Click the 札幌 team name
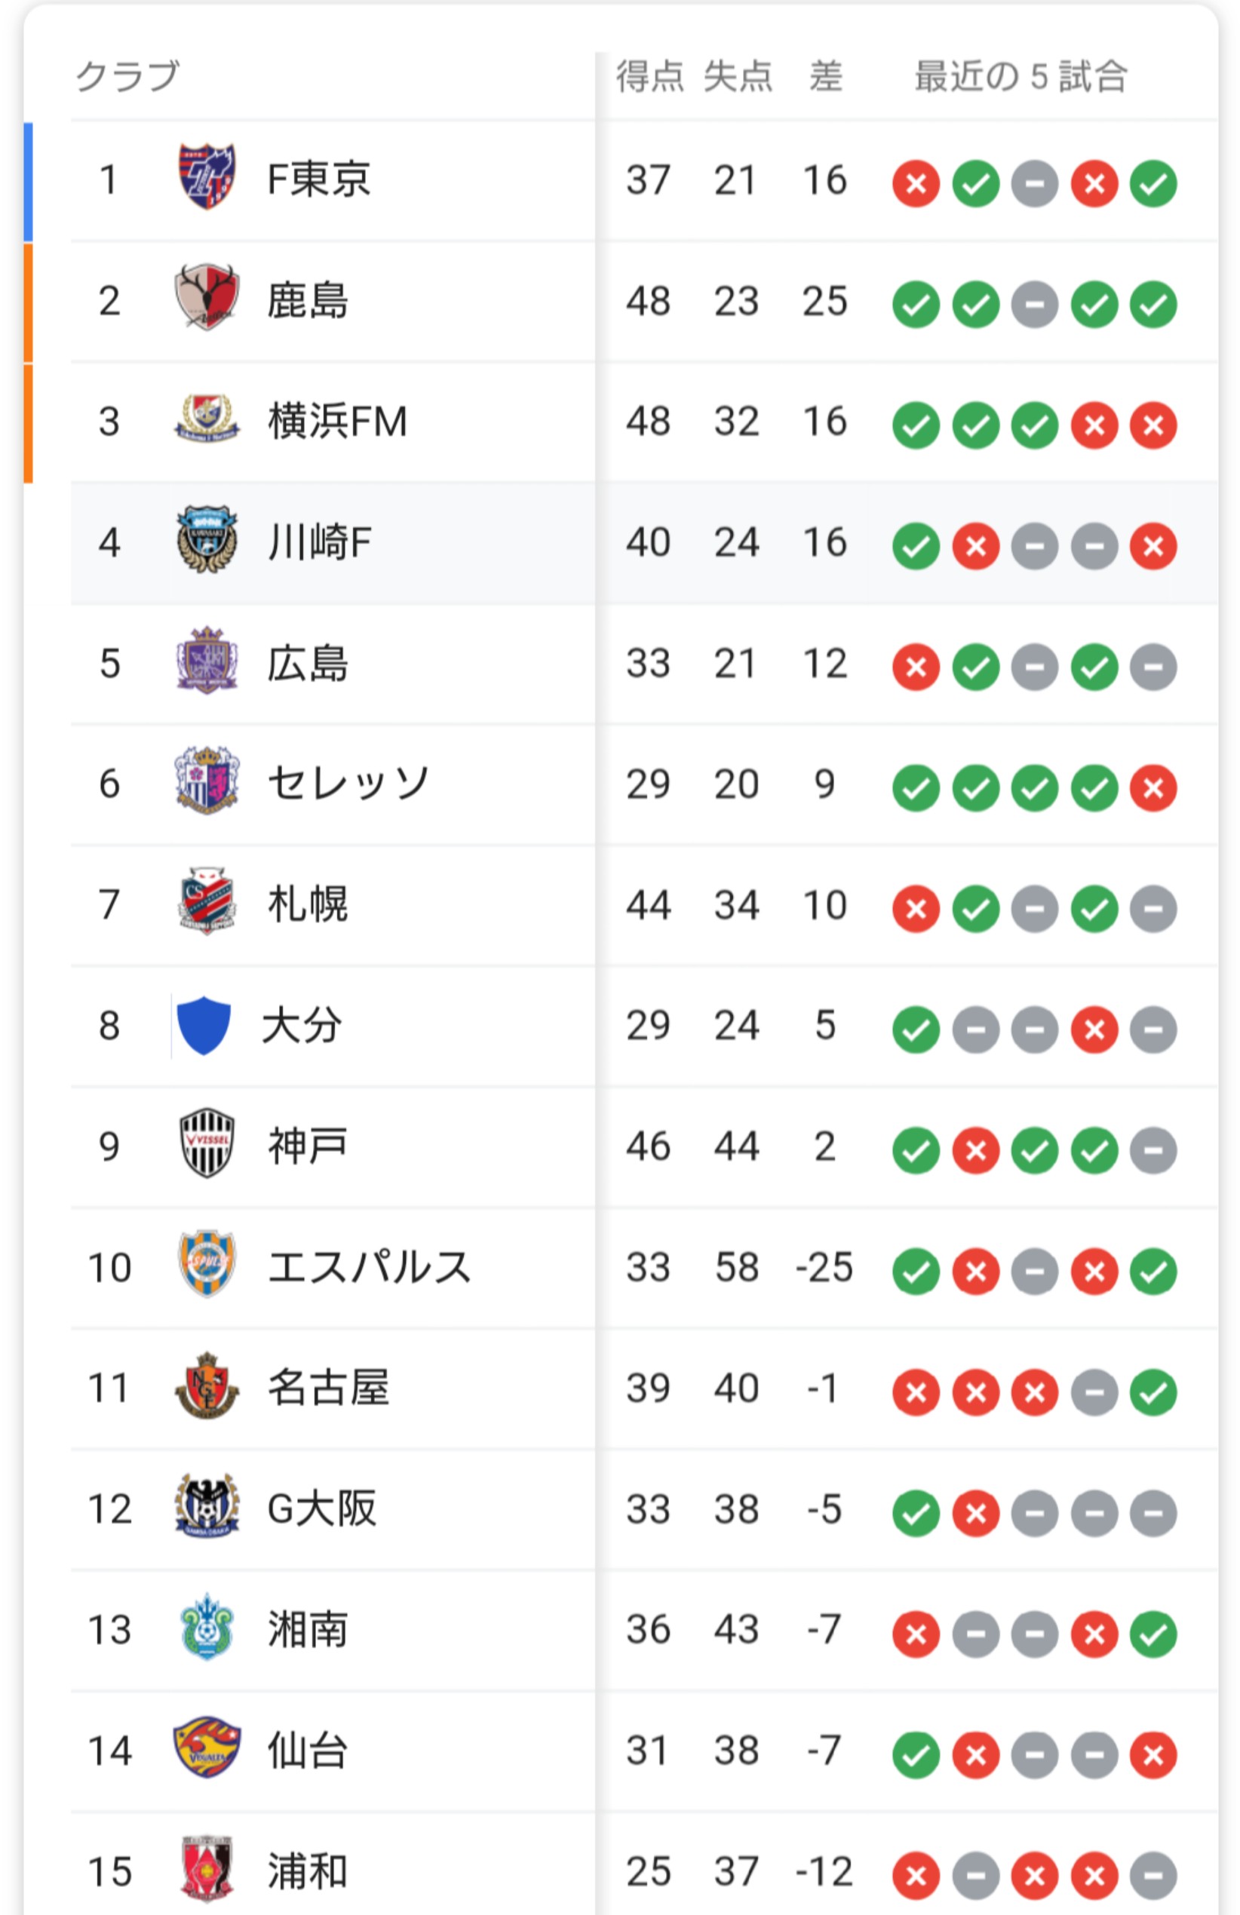This screenshot has width=1240, height=1915. point(308,904)
